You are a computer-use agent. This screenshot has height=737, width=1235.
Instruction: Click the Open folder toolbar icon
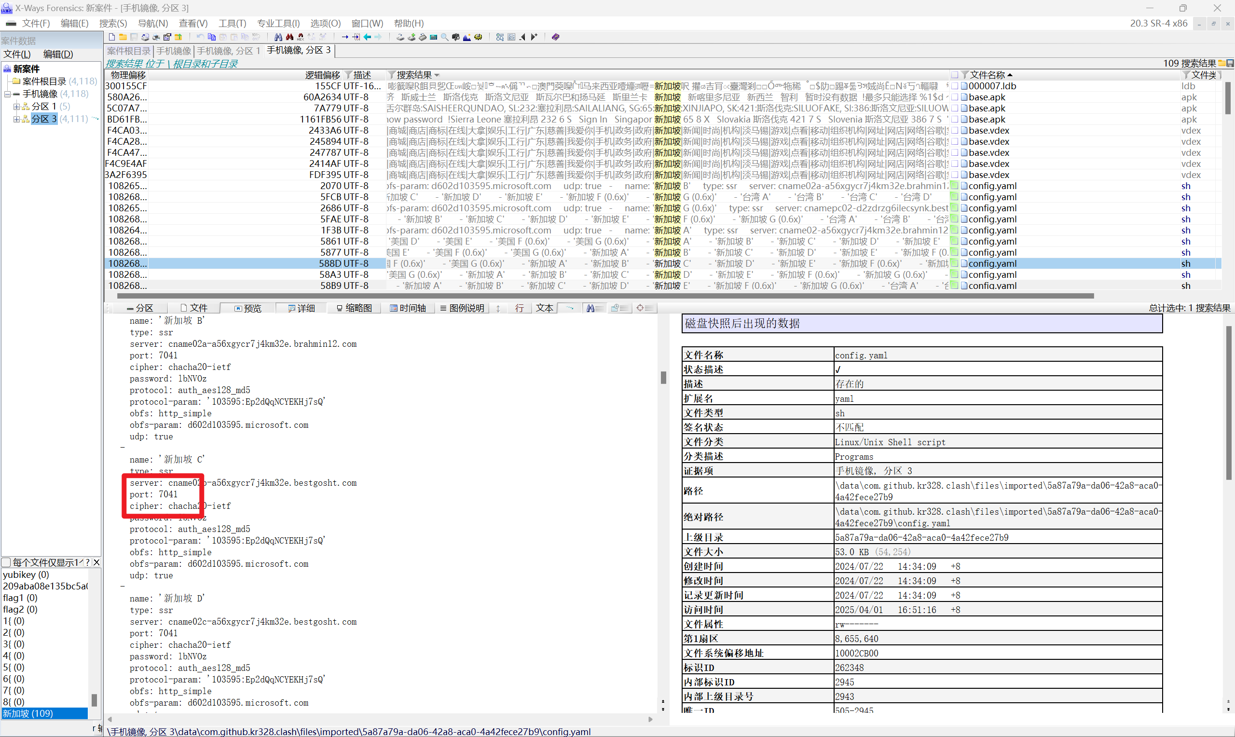pos(123,37)
